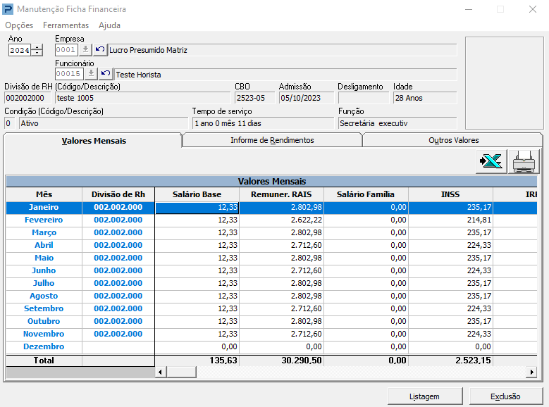Open the Ferramentas menu

[x=66, y=25]
